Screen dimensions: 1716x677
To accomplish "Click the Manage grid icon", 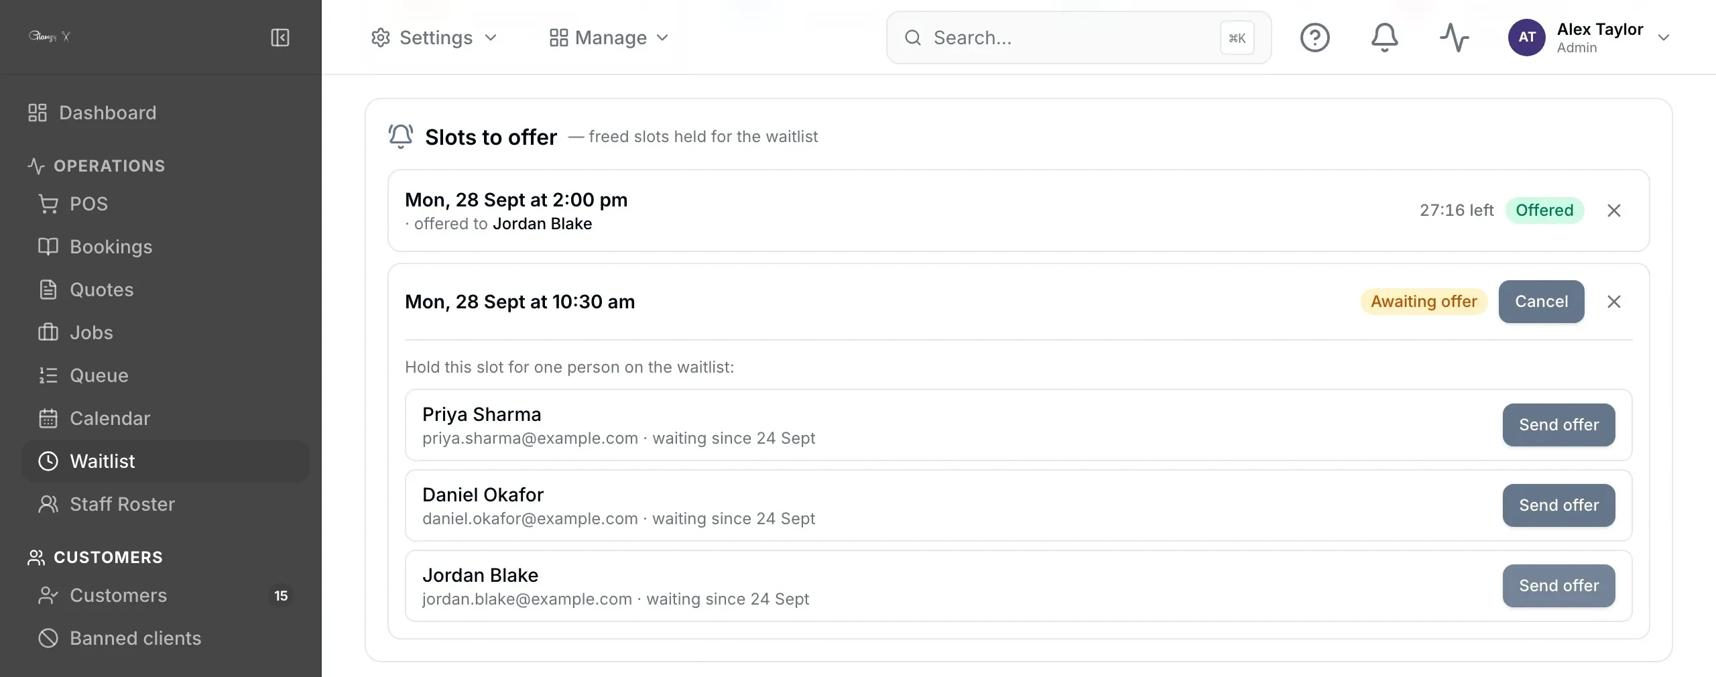I will pyautogui.click(x=558, y=38).
